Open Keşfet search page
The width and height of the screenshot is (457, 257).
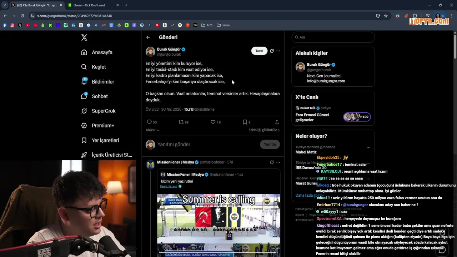(94, 67)
